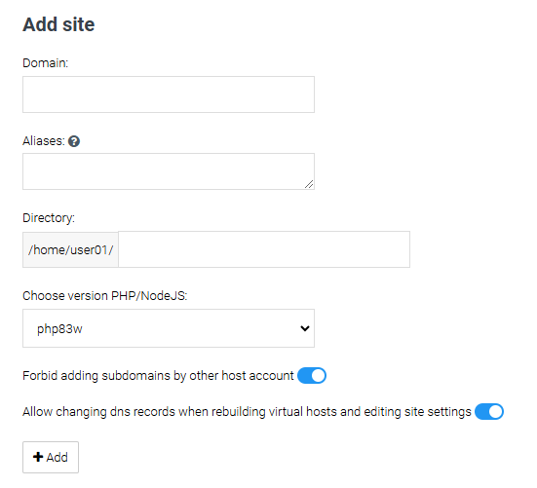Image resolution: width=537 pixels, height=488 pixels.
Task: Click the Directory path input box
Action: pos(264,249)
